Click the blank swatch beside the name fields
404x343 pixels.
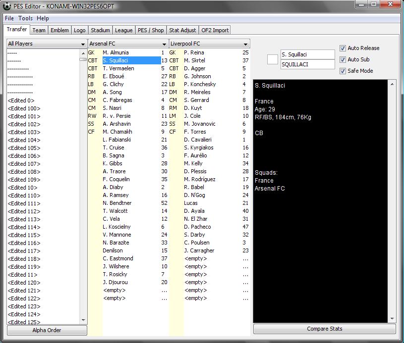272,59
